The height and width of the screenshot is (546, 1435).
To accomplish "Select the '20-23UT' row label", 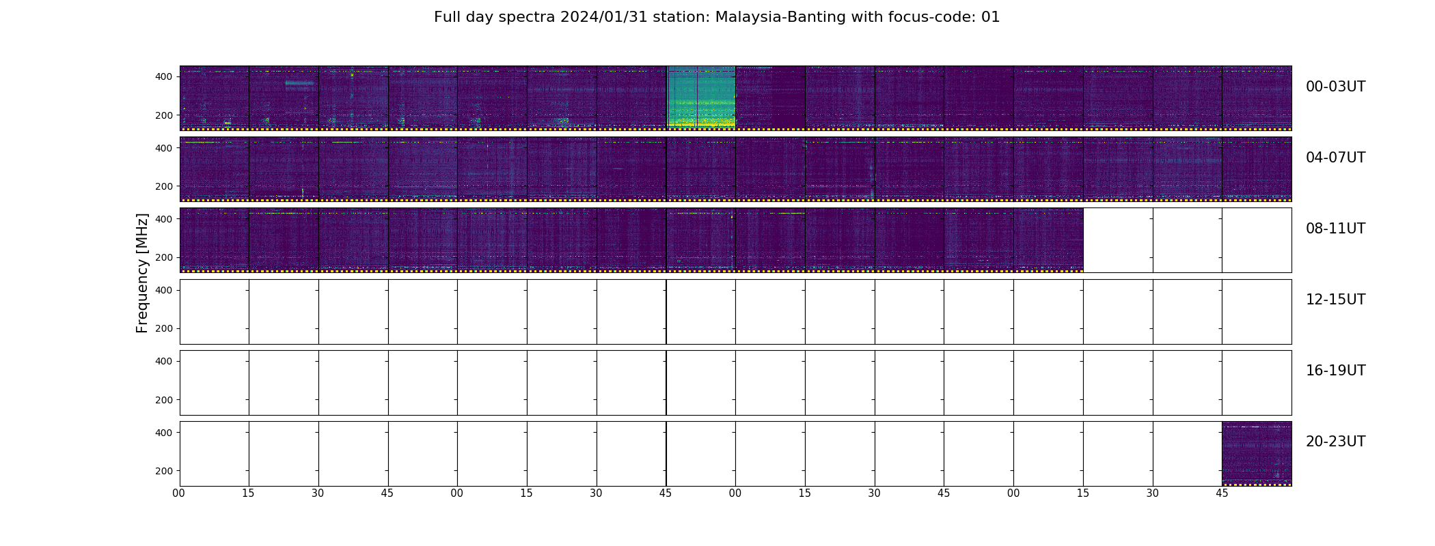I will [x=1335, y=442].
